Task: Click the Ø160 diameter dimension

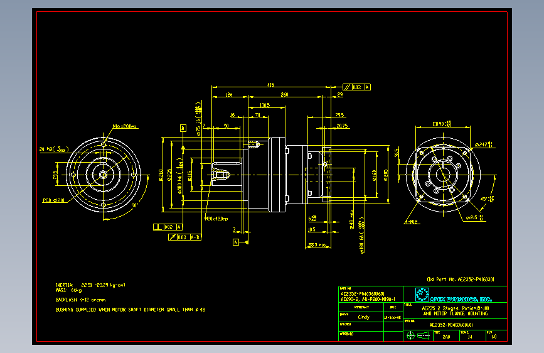Action: [x=375, y=175]
